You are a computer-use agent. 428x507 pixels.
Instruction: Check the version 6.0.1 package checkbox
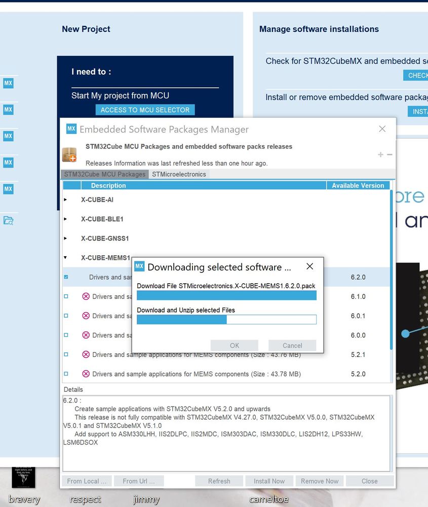pyautogui.click(x=66, y=316)
